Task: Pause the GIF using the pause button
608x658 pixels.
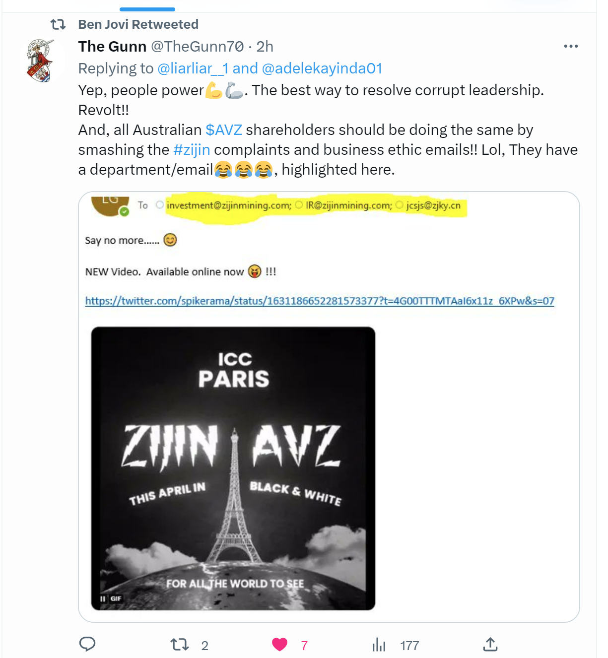Action: tap(103, 598)
